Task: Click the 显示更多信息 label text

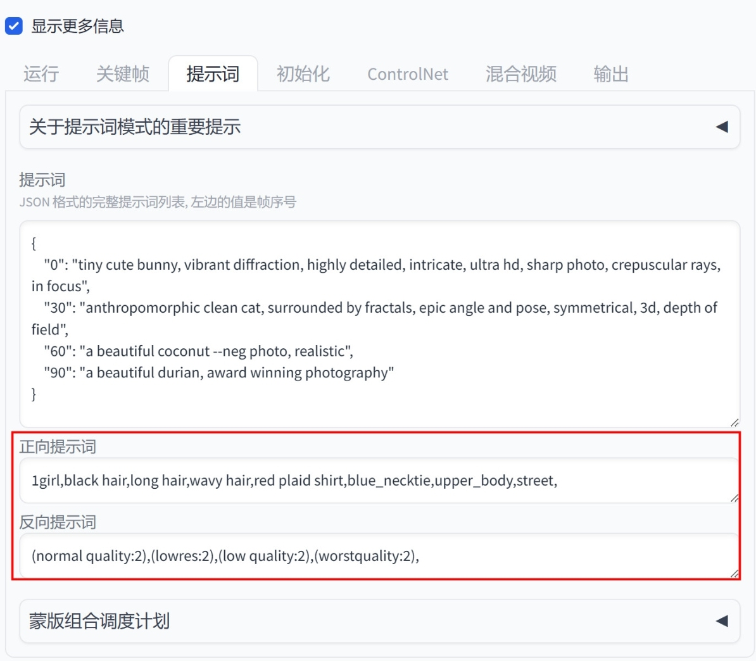Action: tap(78, 26)
